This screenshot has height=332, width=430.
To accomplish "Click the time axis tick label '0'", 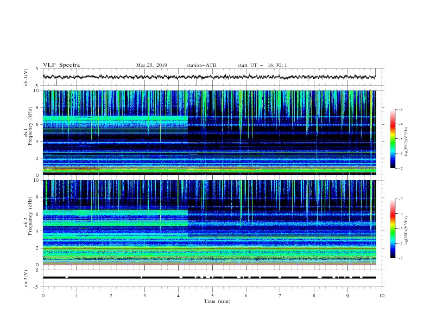I will click(x=43, y=296).
